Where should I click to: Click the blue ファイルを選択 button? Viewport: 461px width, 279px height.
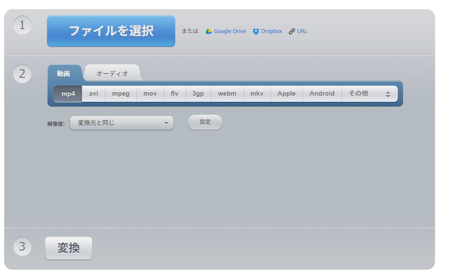111,31
